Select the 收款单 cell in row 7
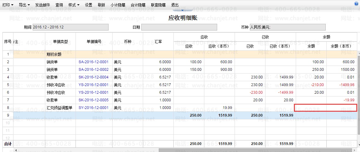This screenshot has height=152, width=360. pyautogui.click(x=60, y=100)
